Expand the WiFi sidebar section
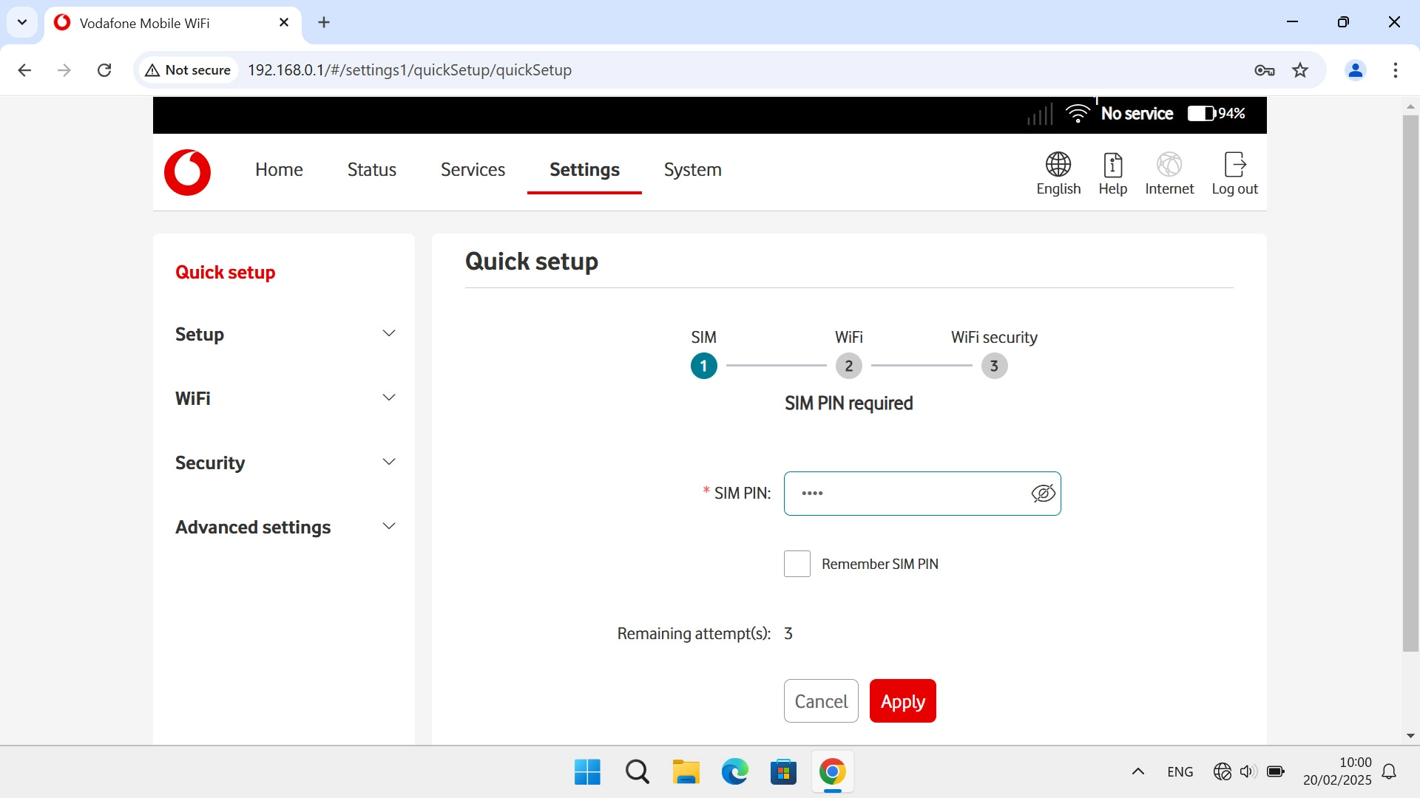Screen dimensions: 1420x798 pyautogui.click(x=388, y=398)
